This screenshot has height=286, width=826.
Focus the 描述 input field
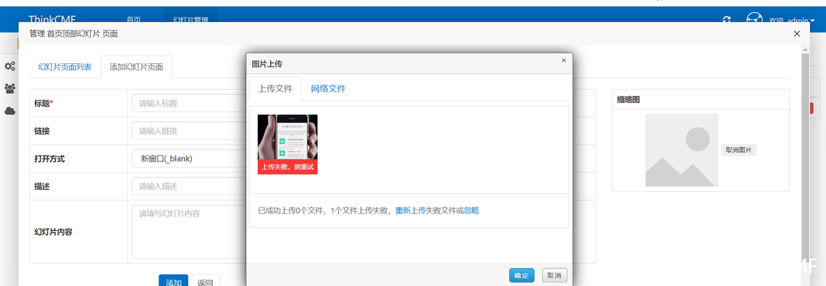tap(188, 186)
